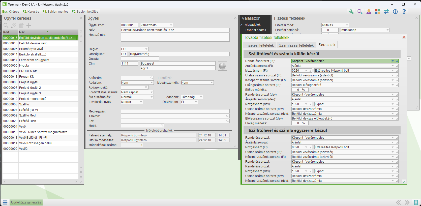
Task: Open the user profile icon
Action: [x=369, y=12]
